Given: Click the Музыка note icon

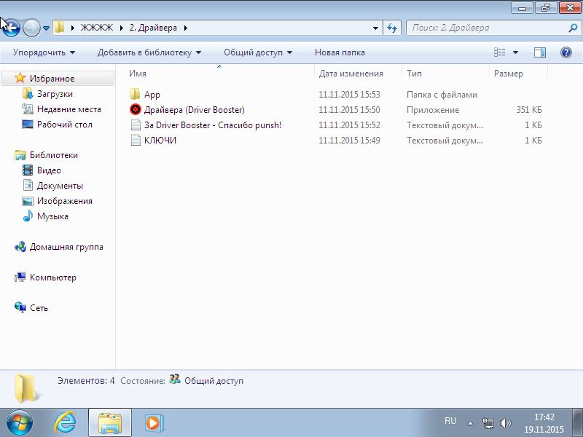Looking at the screenshot, I should (28, 216).
